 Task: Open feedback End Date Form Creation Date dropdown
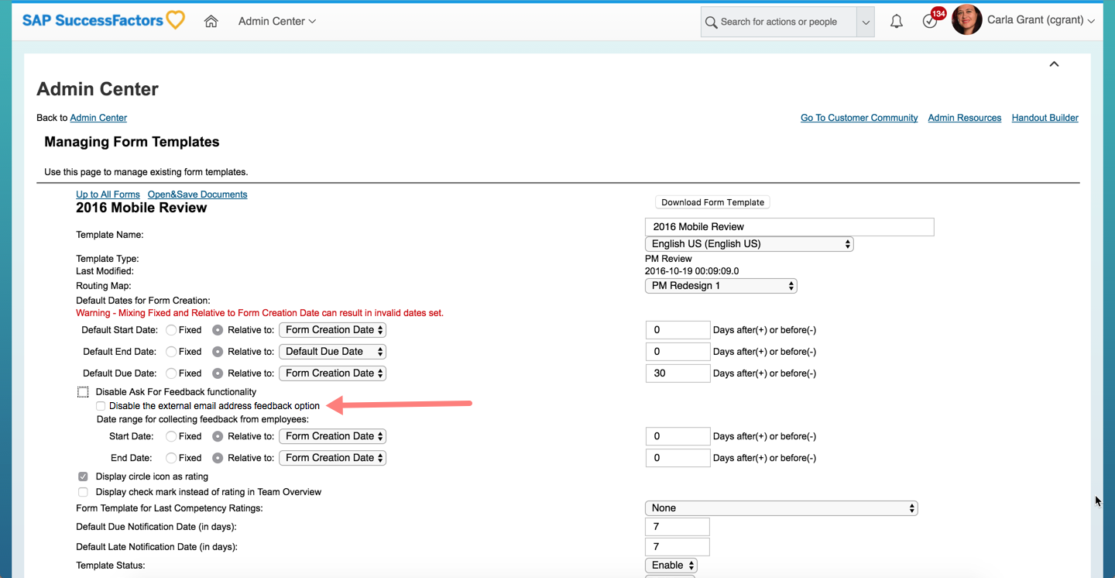pos(332,458)
